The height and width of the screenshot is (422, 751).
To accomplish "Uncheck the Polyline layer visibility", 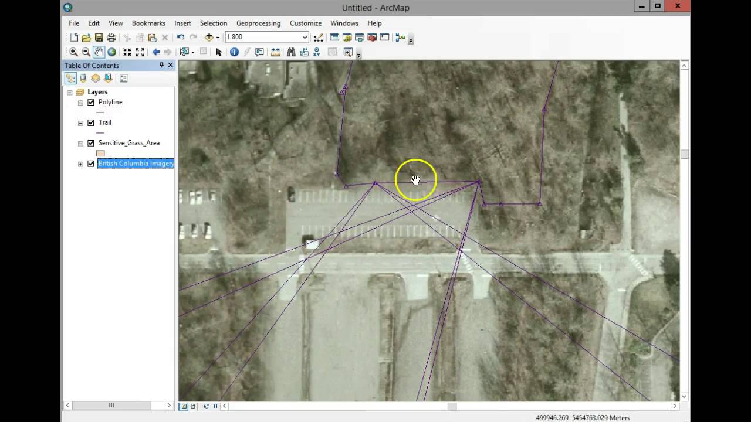I will (91, 102).
